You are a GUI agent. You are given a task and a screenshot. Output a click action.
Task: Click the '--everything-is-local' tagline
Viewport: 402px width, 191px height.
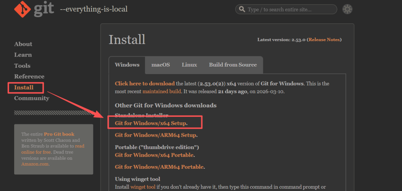click(x=93, y=9)
